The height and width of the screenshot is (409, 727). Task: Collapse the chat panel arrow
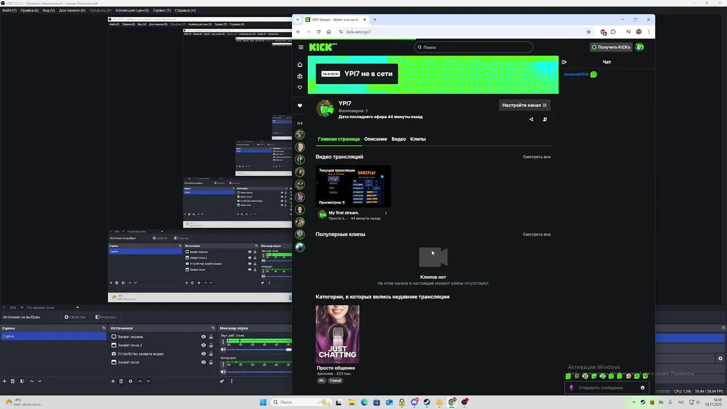pos(564,62)
